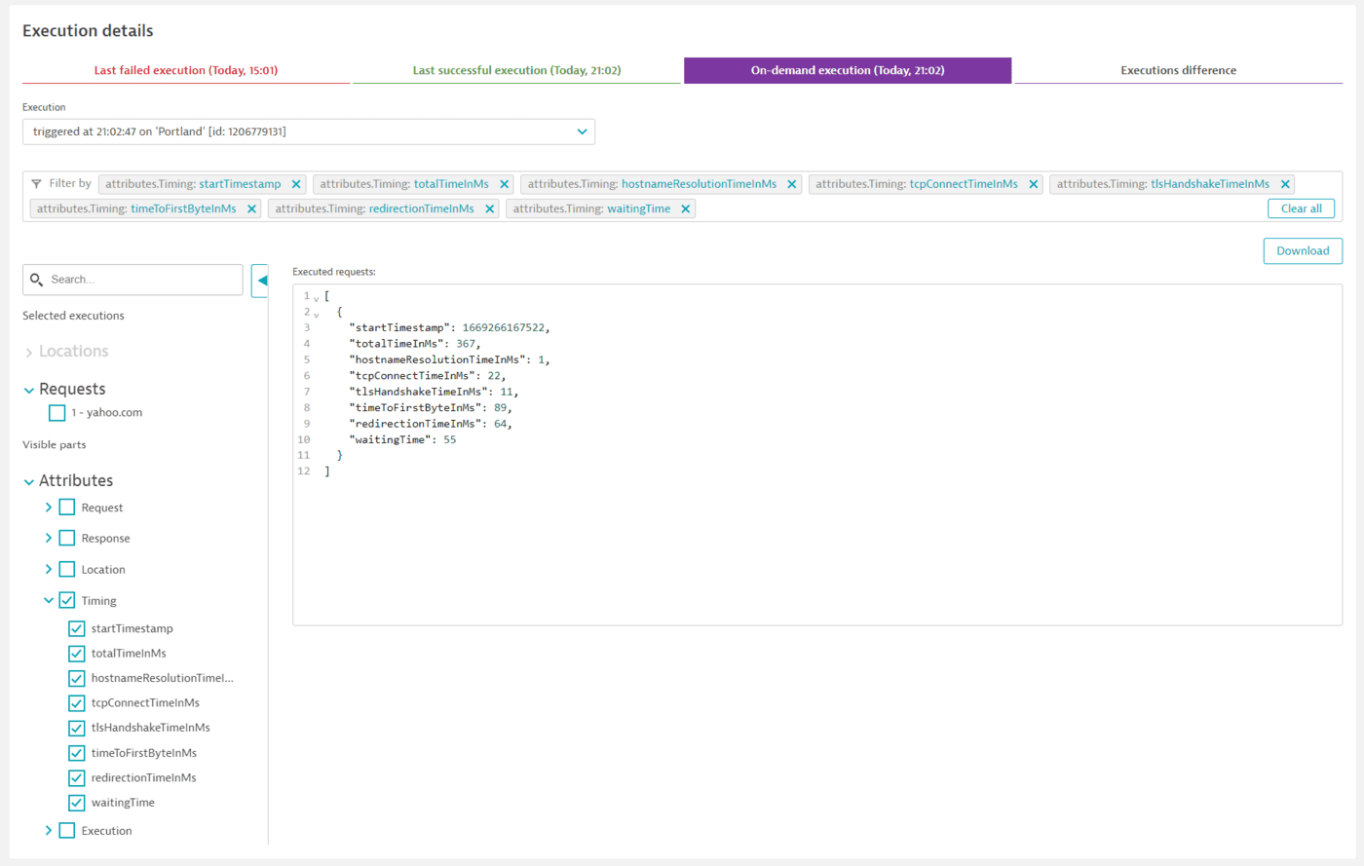1364x866 pixels.
Task: Click the 'Clear all' button
Action: point(1301,207)
